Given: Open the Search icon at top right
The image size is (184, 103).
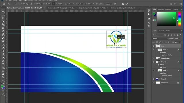Looking at the screenshot, I should tap(171, 4).
